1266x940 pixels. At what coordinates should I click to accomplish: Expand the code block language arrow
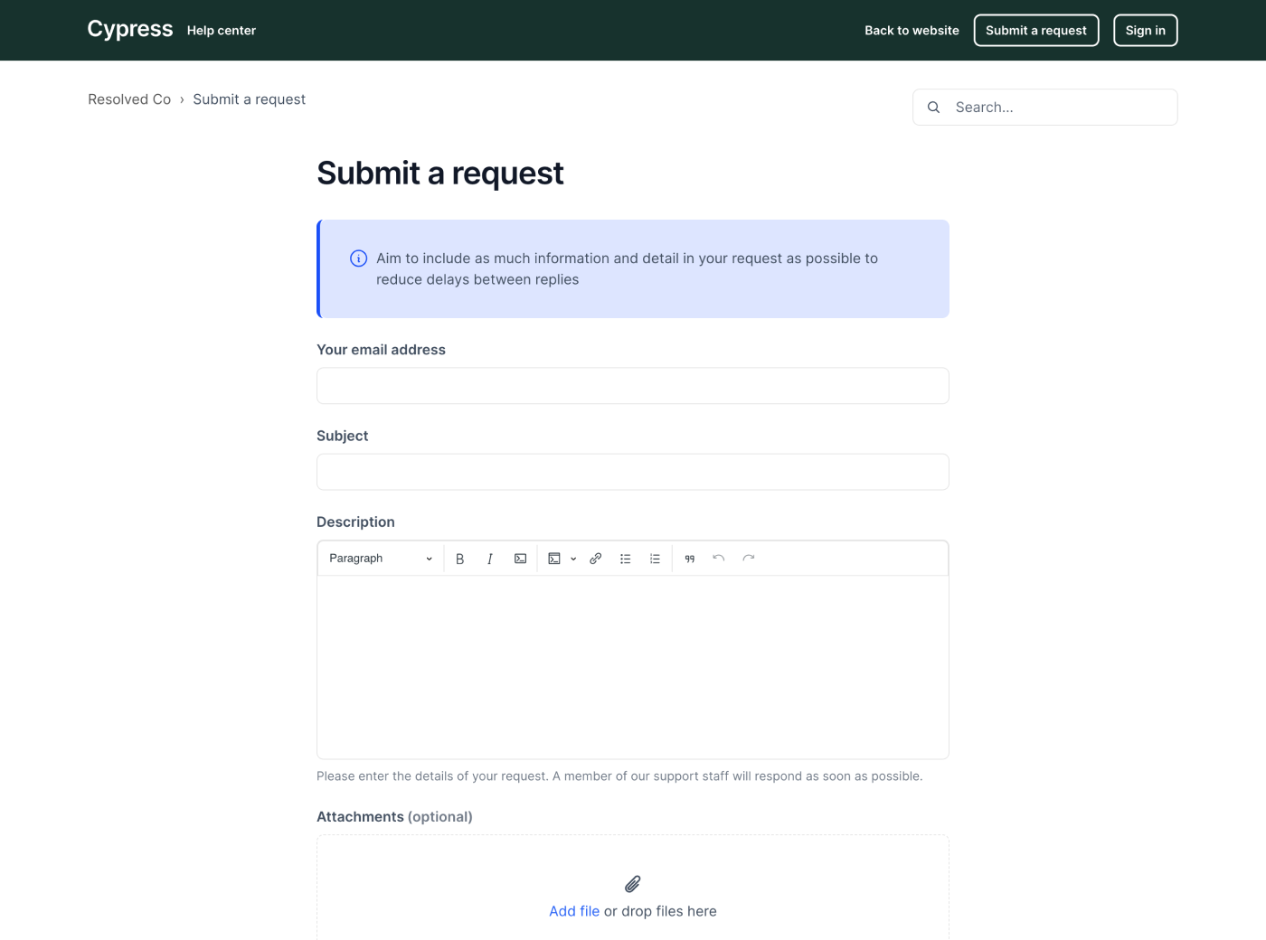573,559
